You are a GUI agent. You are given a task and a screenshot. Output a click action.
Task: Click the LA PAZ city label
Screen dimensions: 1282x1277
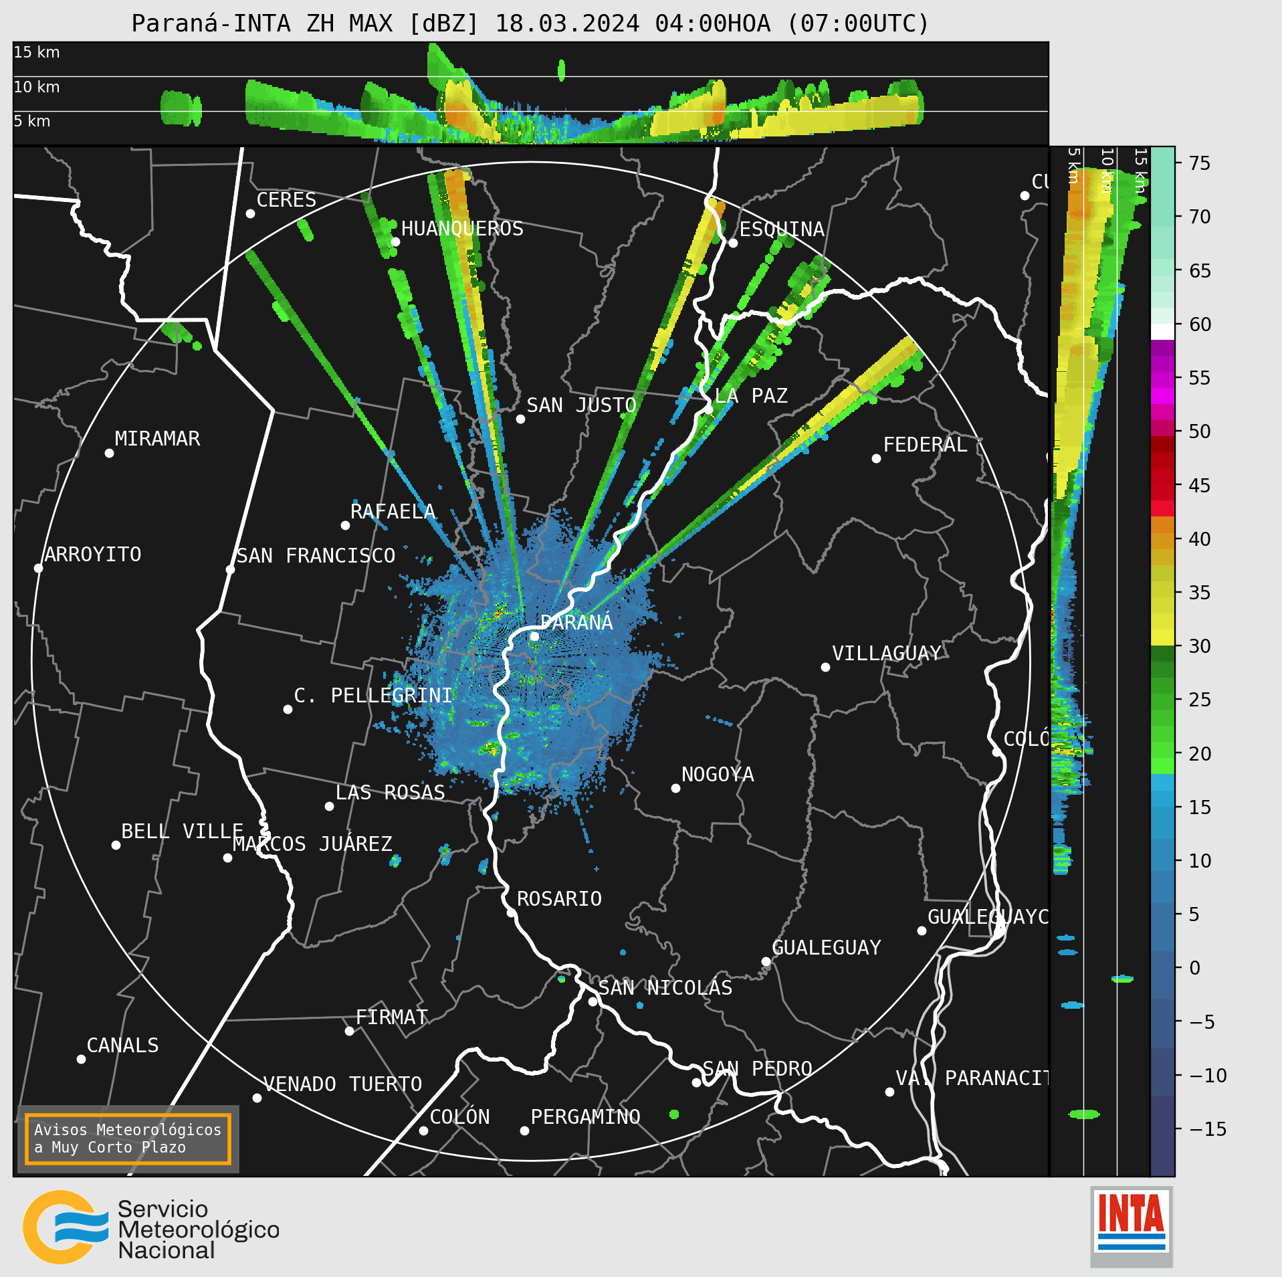[751, 395]
